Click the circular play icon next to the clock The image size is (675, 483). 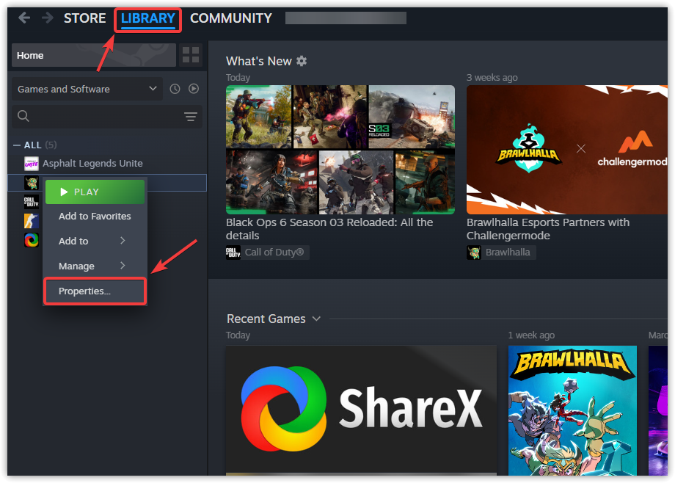pos(193,88)
